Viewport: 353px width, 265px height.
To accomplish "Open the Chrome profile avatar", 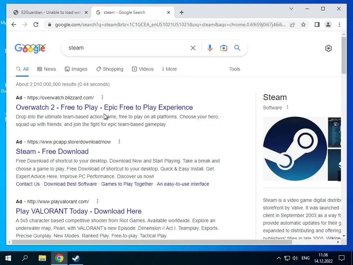I will pyautogui.click(x=328, y=24).
